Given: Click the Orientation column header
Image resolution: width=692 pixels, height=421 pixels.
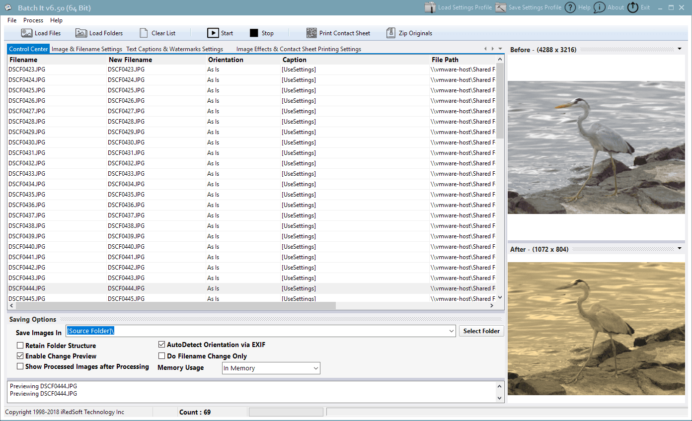Looking at the screenshot, I should coord(243,60).
